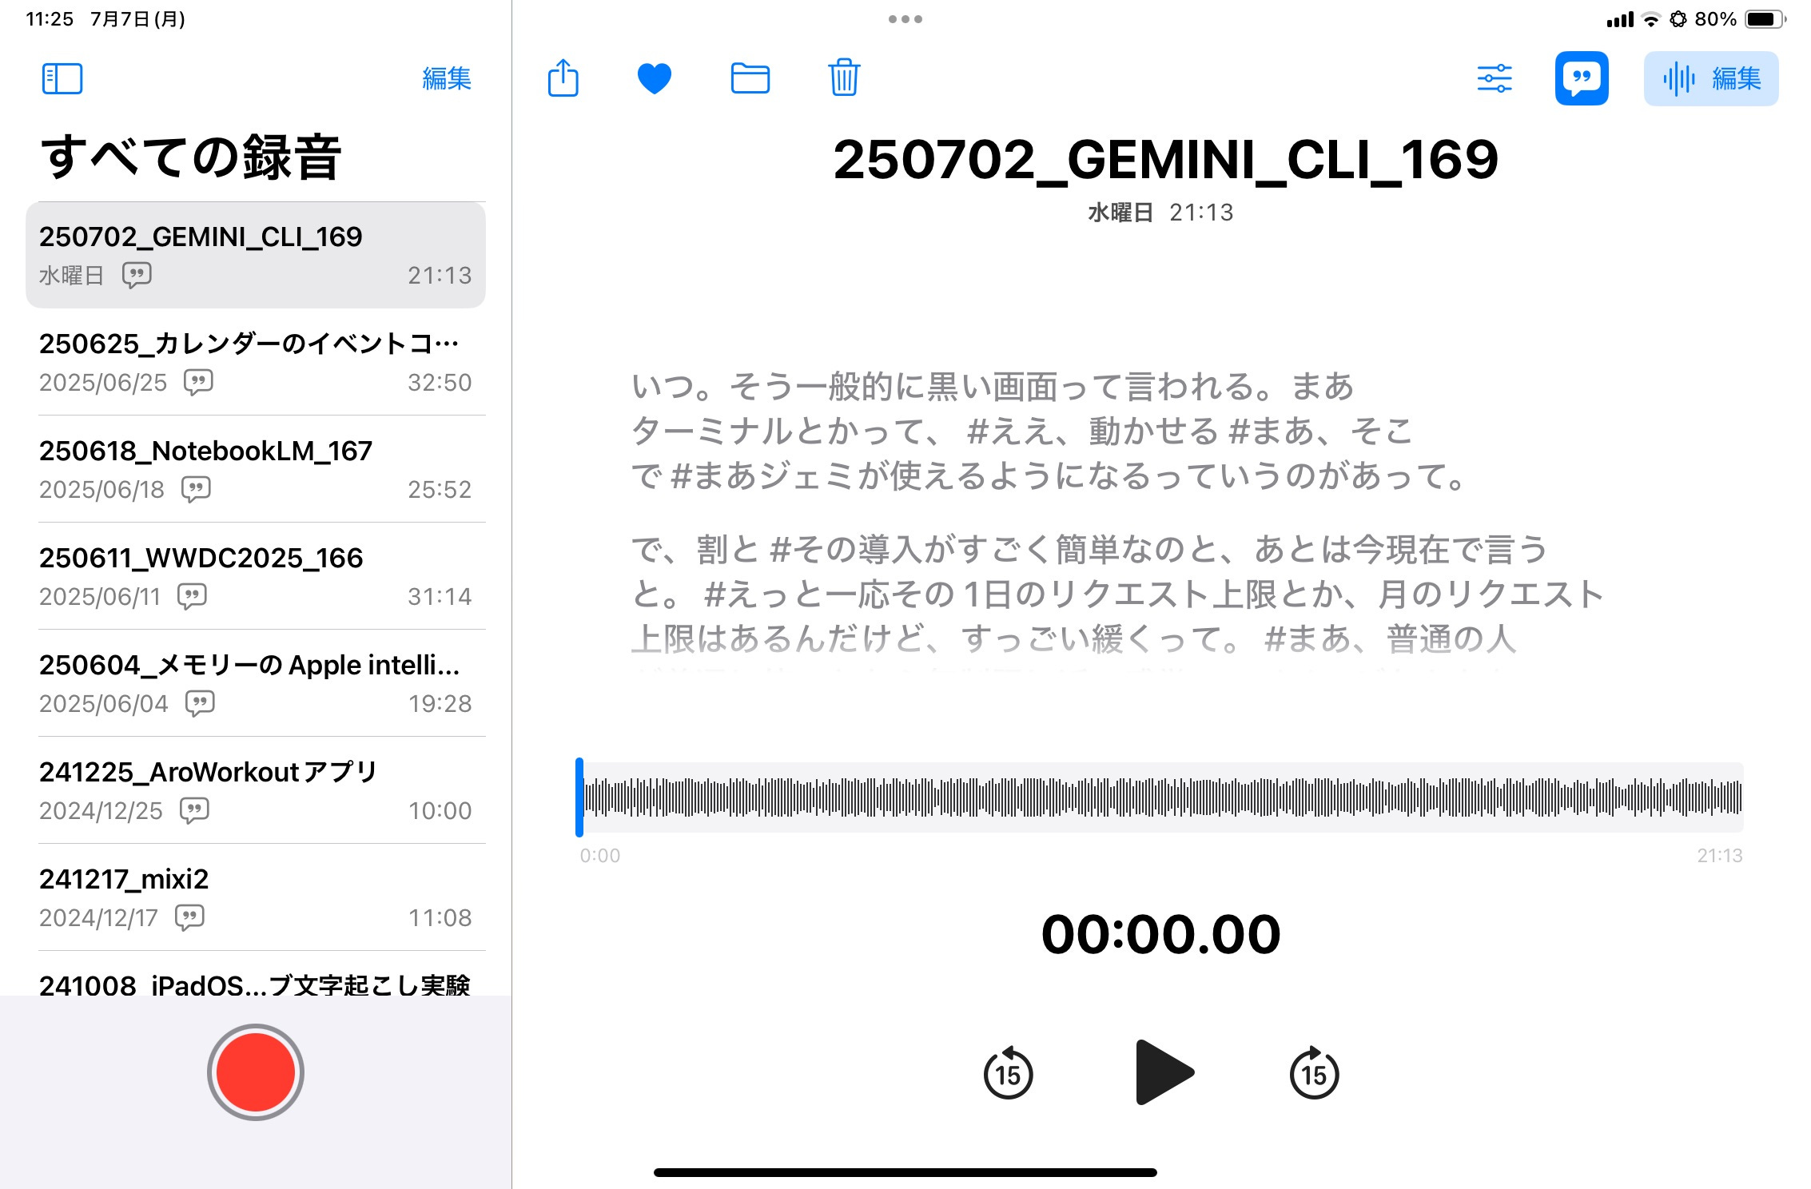This screenshot has width=1811, height=1189.
Task: Open recording 250618_NotebookLM_167
Action: pos(256,469)
